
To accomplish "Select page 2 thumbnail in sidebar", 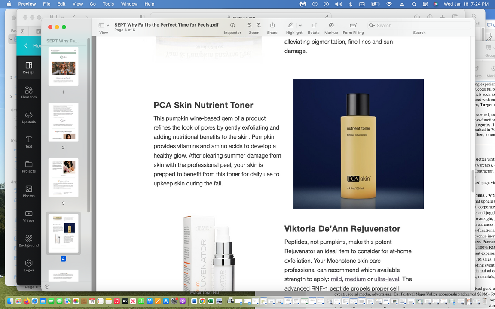I will point(63,122).
